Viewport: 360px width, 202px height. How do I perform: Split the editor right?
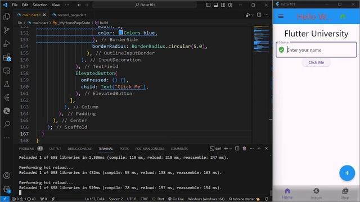point(259,15)
